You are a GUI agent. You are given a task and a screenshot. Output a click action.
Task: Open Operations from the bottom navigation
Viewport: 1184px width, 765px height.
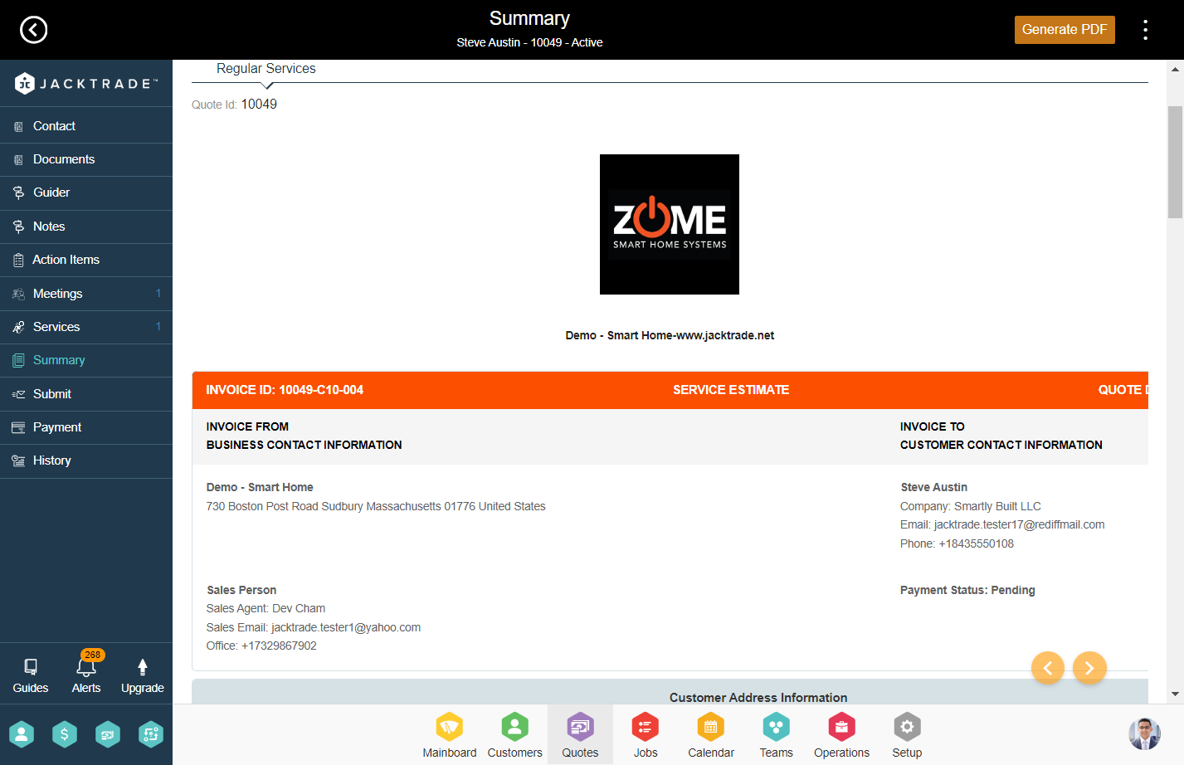tap(841, 735)
